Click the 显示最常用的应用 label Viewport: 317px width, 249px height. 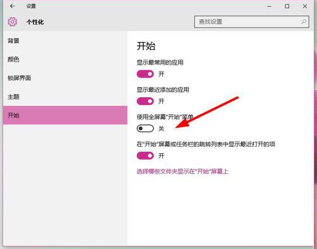(x=160, y=62)
